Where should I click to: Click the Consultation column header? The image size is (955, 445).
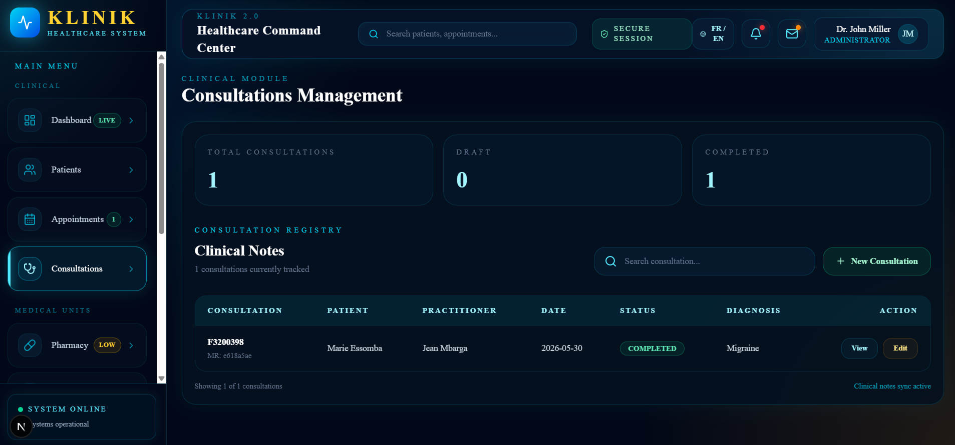click(245, 311)
